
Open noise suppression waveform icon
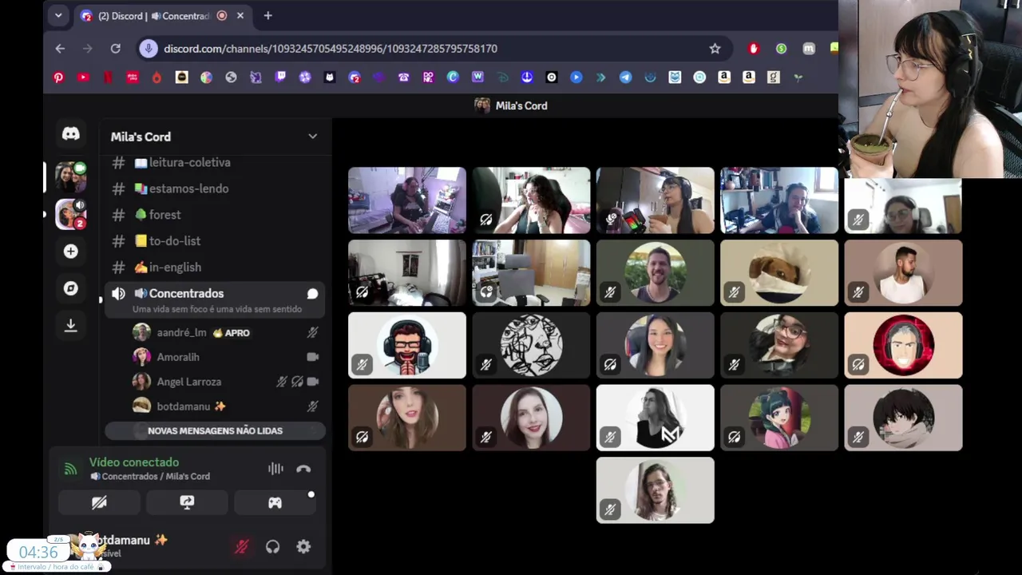click(275, 469)
